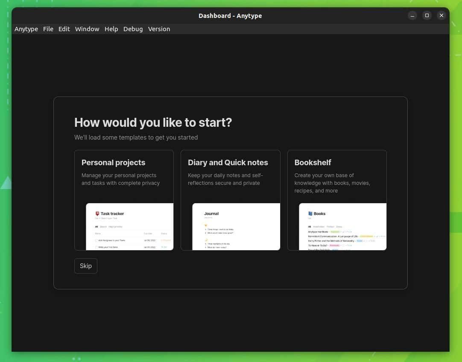Viewport: 462px width, 362px height.
Task: Select the Diary and Quick notes title
Action: pos(228,163)
